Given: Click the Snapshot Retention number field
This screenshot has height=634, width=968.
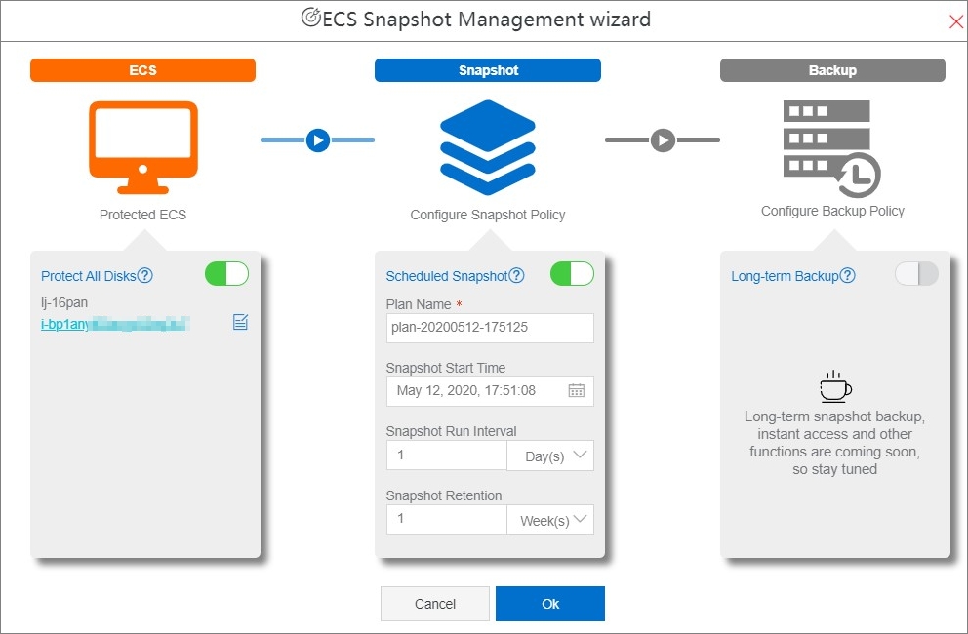Looking at the screenshot, I should coord(446,519).
